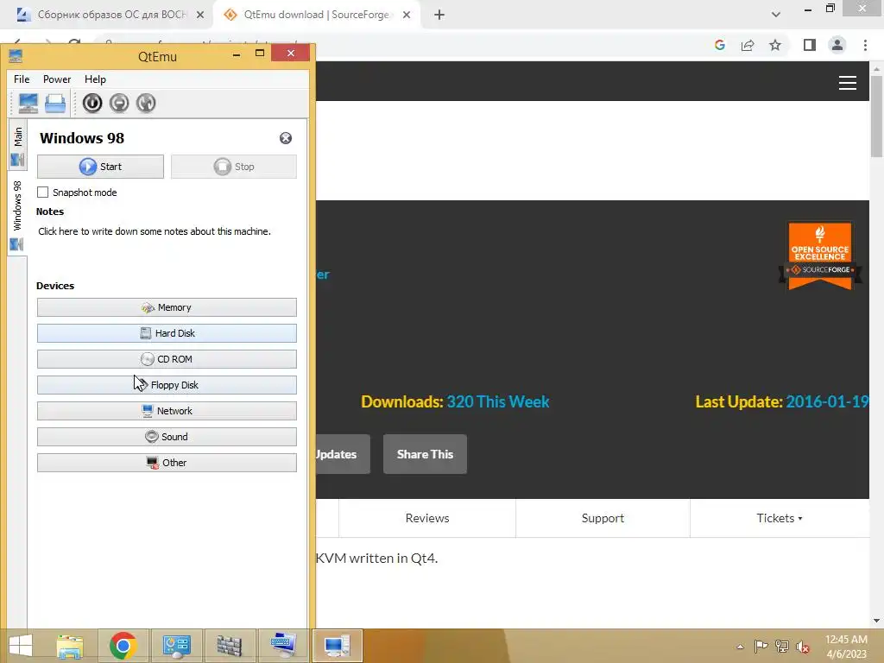
Task: Open the Chrome tab search dropdown
Action: pos(776,15)
